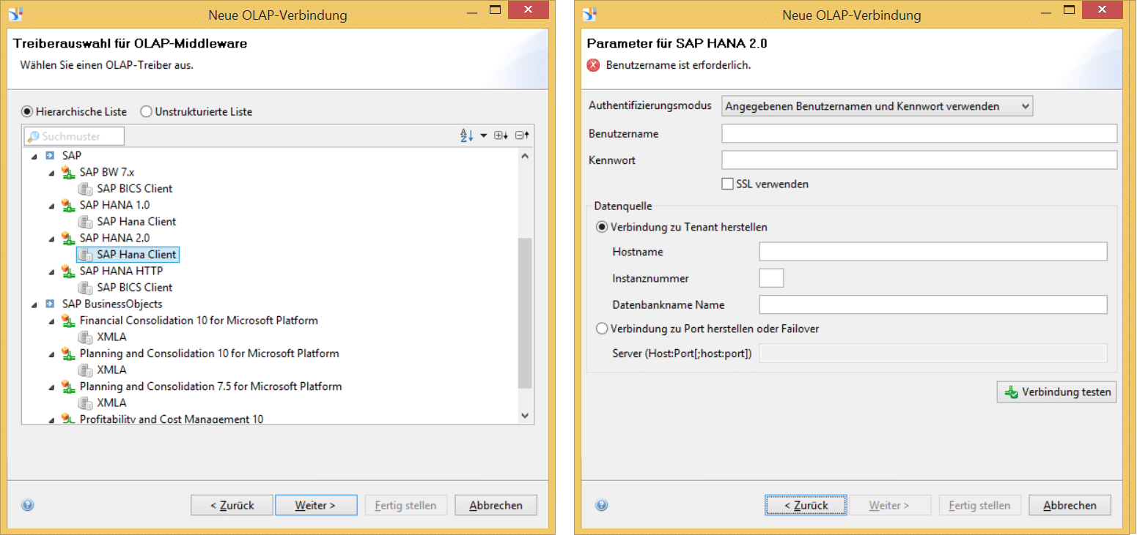
Task: Click Zurück in SAP HANA parameters dialog
Action: [806, 505]
